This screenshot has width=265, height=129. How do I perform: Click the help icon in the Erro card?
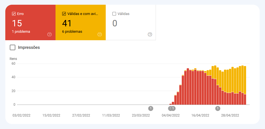click(x=49, y=34)
